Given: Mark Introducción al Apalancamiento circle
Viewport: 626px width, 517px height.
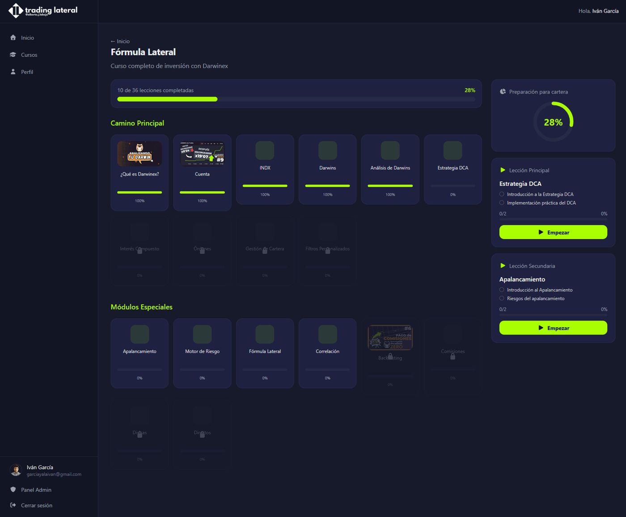Looking at the screenshot, I should tap(502, 290).
